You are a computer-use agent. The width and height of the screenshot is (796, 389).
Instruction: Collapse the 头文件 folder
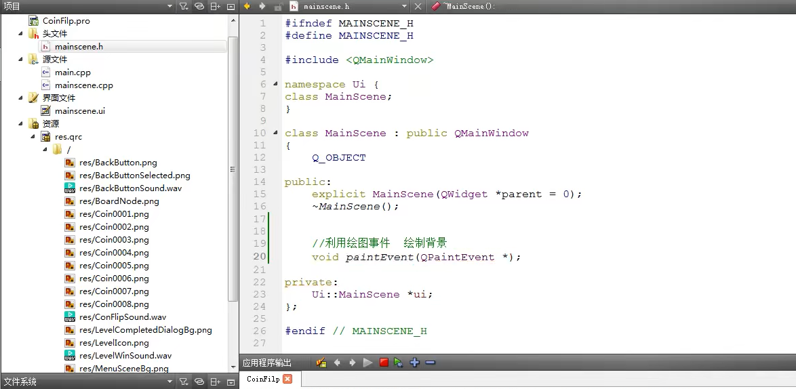[x=21, y=33]
